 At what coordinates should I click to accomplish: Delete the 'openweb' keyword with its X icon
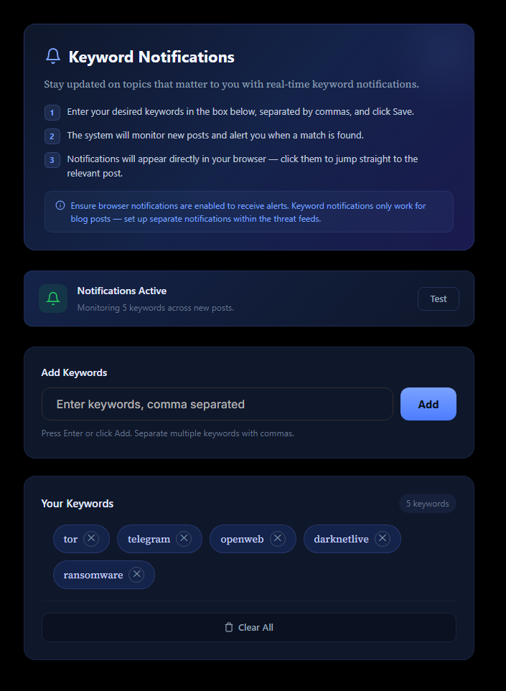278,539
